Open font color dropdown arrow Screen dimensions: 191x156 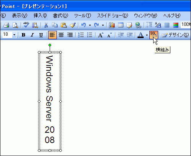click(x=147, y=35)
